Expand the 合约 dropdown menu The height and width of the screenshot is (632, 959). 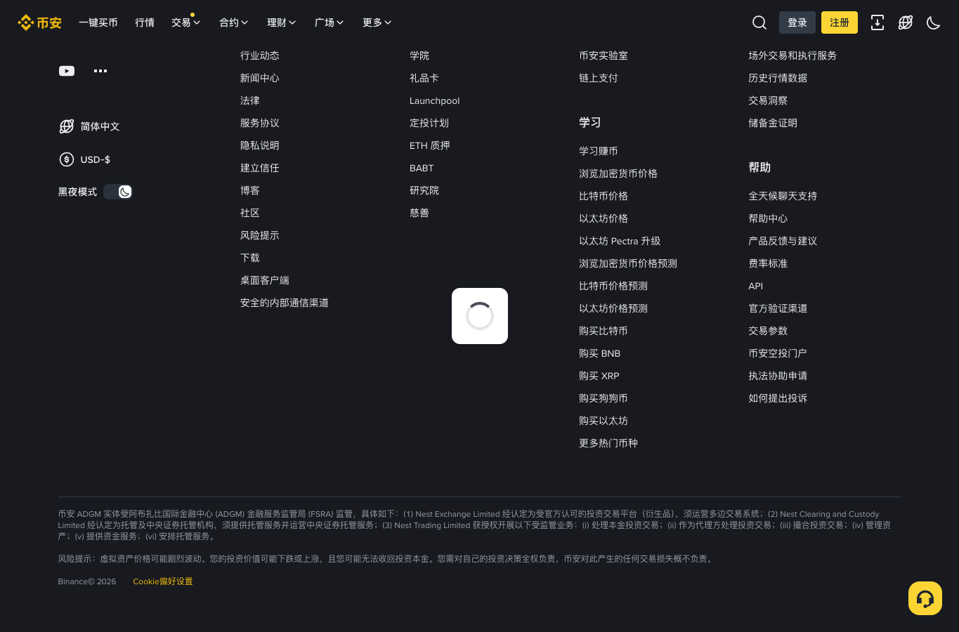coord(233,22)
